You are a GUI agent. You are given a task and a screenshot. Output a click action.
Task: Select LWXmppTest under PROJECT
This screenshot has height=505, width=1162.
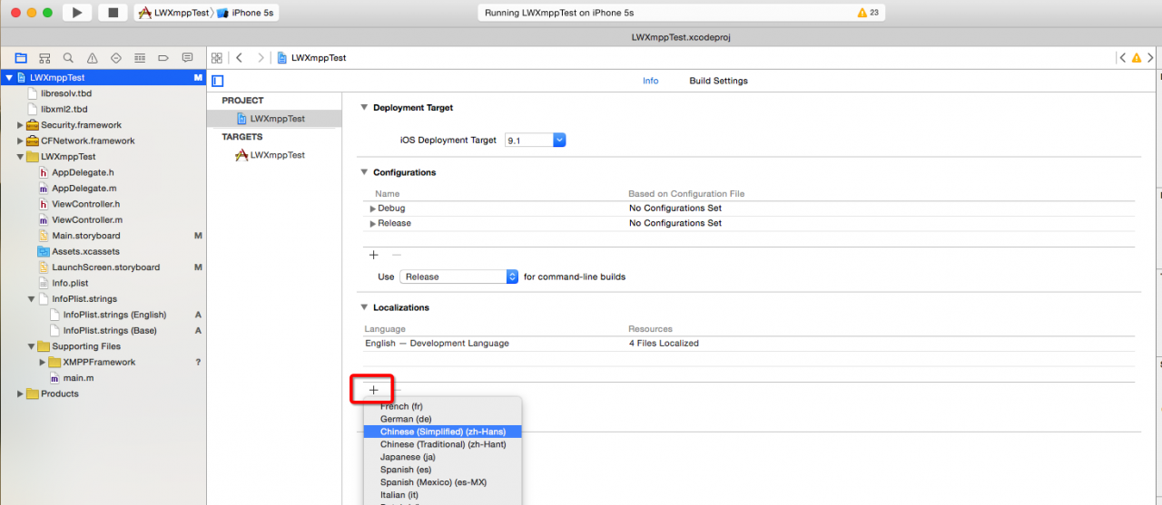click(274, 119)
